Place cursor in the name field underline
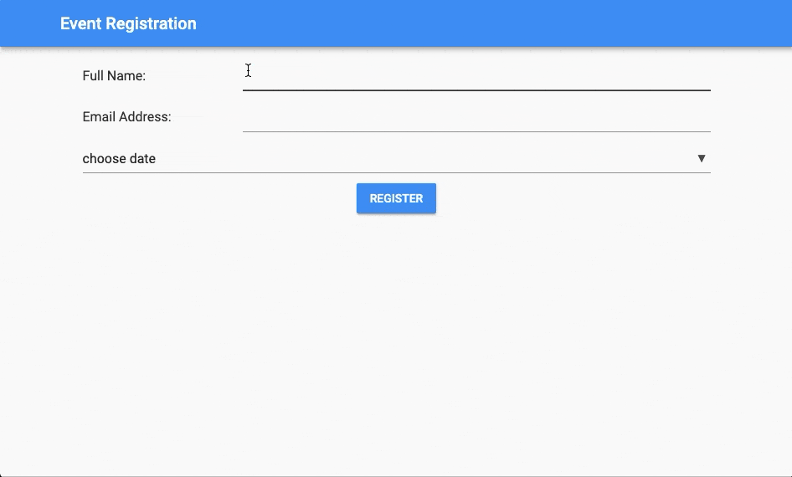This screenshot has width=792, height=477. pyautogui.click(x=476, y=88)
